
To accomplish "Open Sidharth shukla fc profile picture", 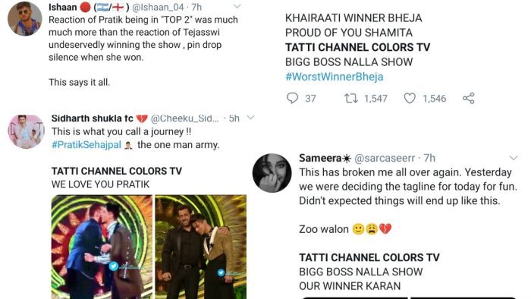I will [x=27, y=132].
